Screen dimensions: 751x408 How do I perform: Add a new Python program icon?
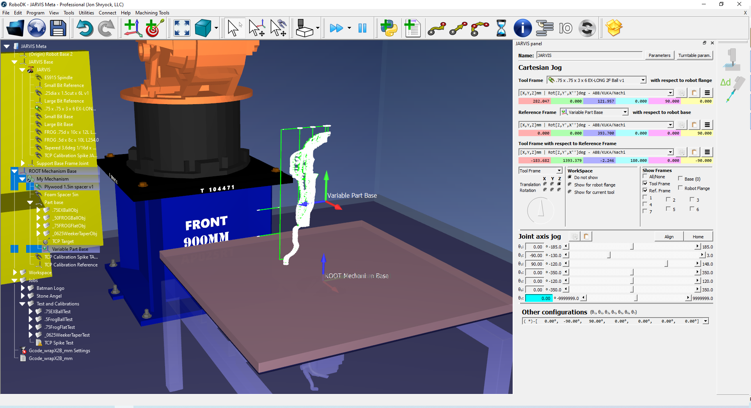(x=389, y=28)
